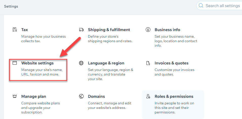242x119 pixels.
Task: Open Invoices & quotes settings
Action: coord(172,63)
